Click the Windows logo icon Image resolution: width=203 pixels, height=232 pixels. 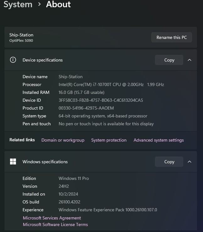[13, 162]
